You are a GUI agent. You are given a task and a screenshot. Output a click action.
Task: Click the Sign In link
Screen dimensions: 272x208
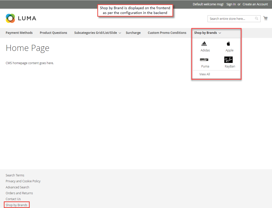click(231, 4)
